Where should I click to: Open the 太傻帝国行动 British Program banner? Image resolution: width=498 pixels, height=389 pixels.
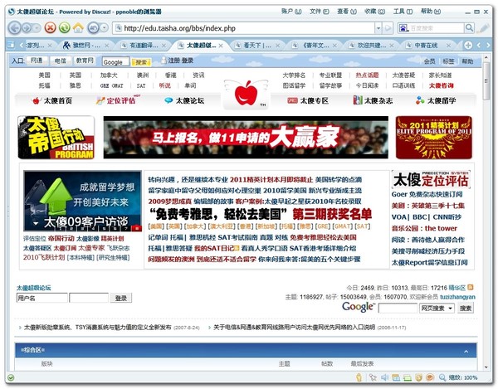click(56, 138)
